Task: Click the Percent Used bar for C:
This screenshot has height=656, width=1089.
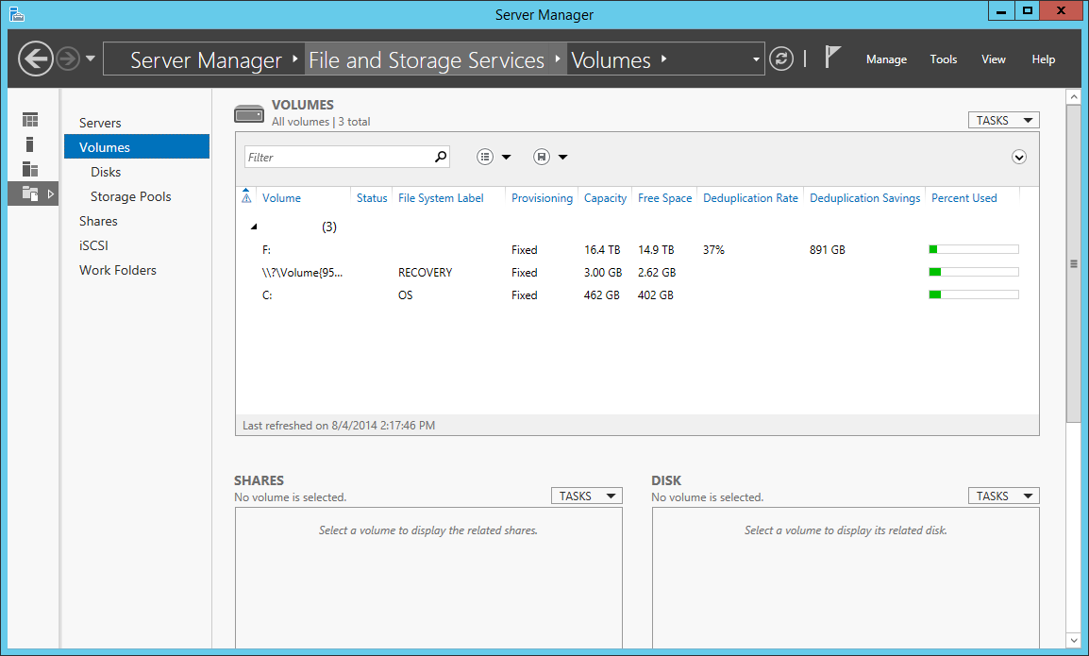Action: pyautogui.click(x=973, y=294)
